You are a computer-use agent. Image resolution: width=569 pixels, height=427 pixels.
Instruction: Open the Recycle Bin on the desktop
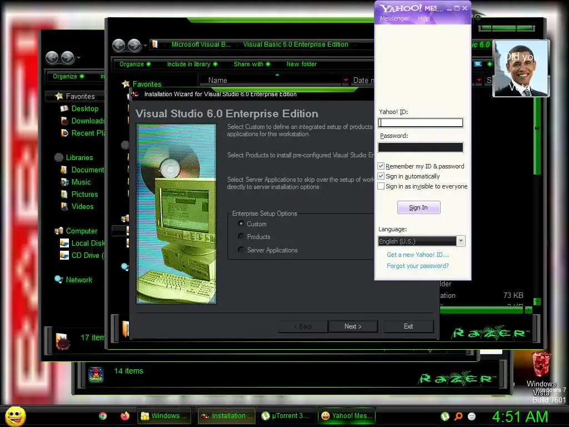click(541, 364)
